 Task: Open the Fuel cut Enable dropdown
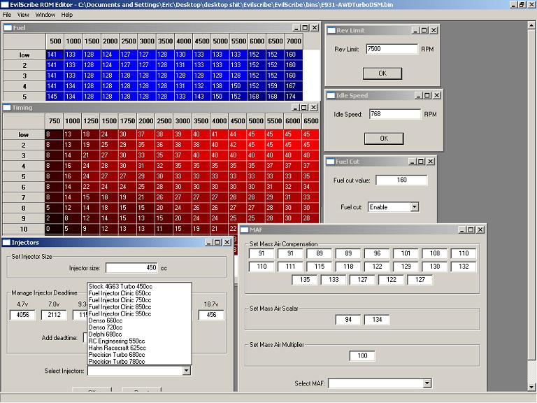pos(415,207)
